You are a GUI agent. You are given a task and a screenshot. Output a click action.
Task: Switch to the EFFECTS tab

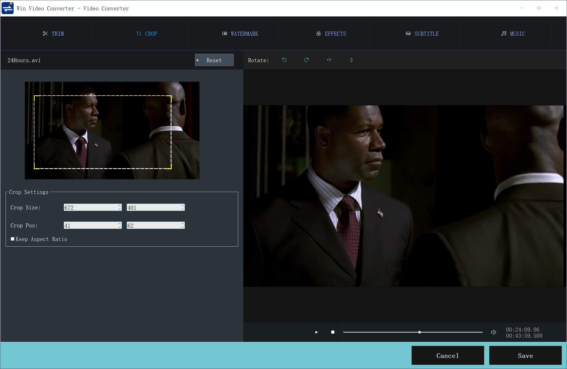331,33
